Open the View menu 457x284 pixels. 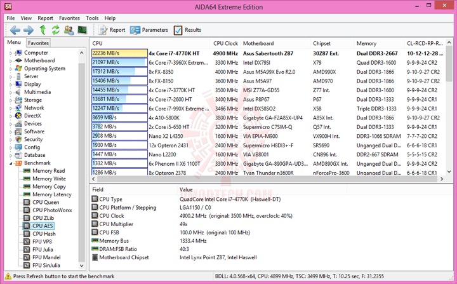coord(26,18)
